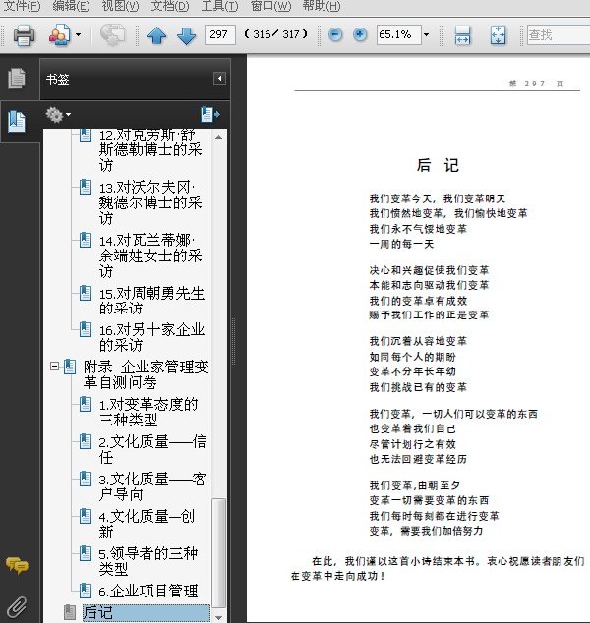Select bookmark 3.文化质量——客户导向
The width and height of the screenshot is (590, 623).
(152, 486)
